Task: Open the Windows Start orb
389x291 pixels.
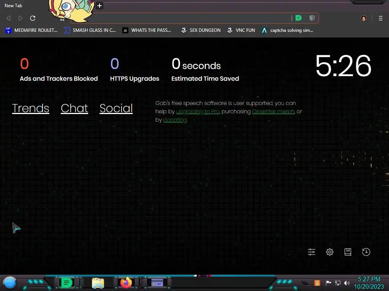Action: 9,283
